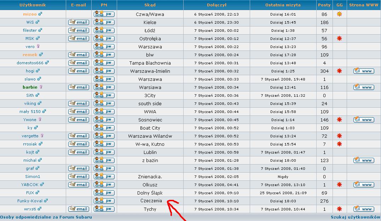The image size is (381, 221).
Task: Open user profile of remek
Action: pos(30,55)
